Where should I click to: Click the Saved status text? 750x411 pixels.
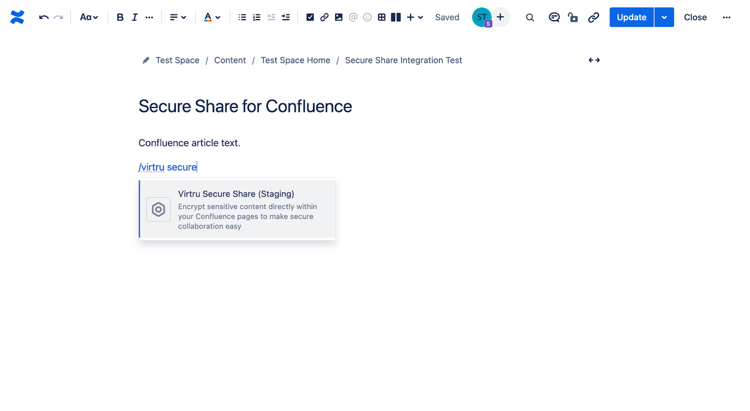coord(447,17)
